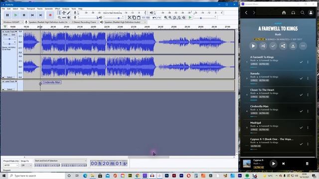The height and width of the screenshot is (179, 319).
Task: Select the Time Shift tool
Action: [x=64, y=17]
